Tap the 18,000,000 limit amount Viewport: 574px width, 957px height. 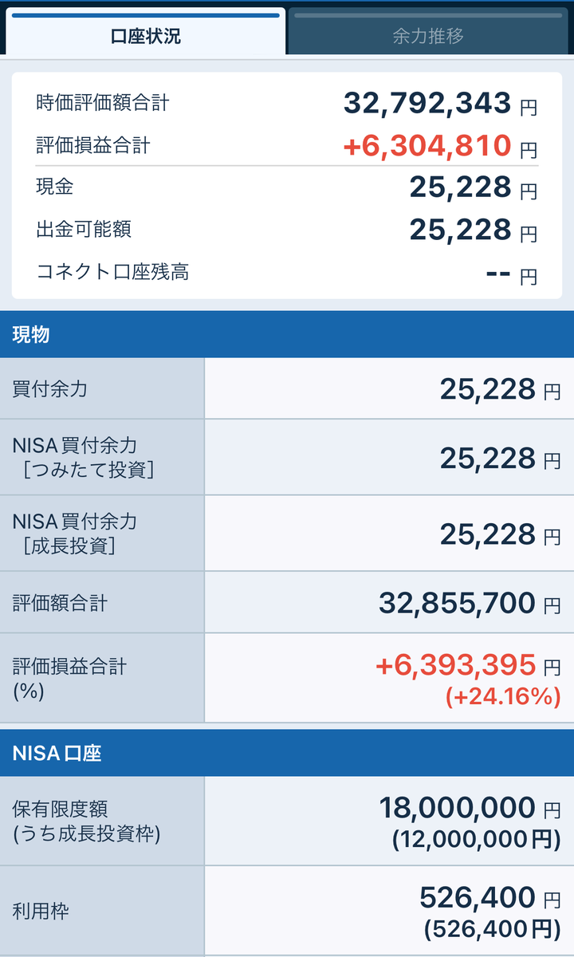coord(458,807)
